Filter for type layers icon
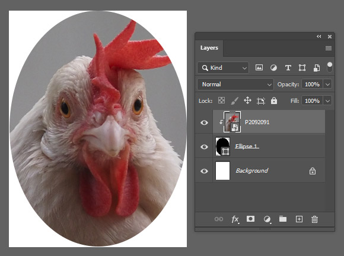This screenshot has width=344, height=256. click(x=288, y=68)
